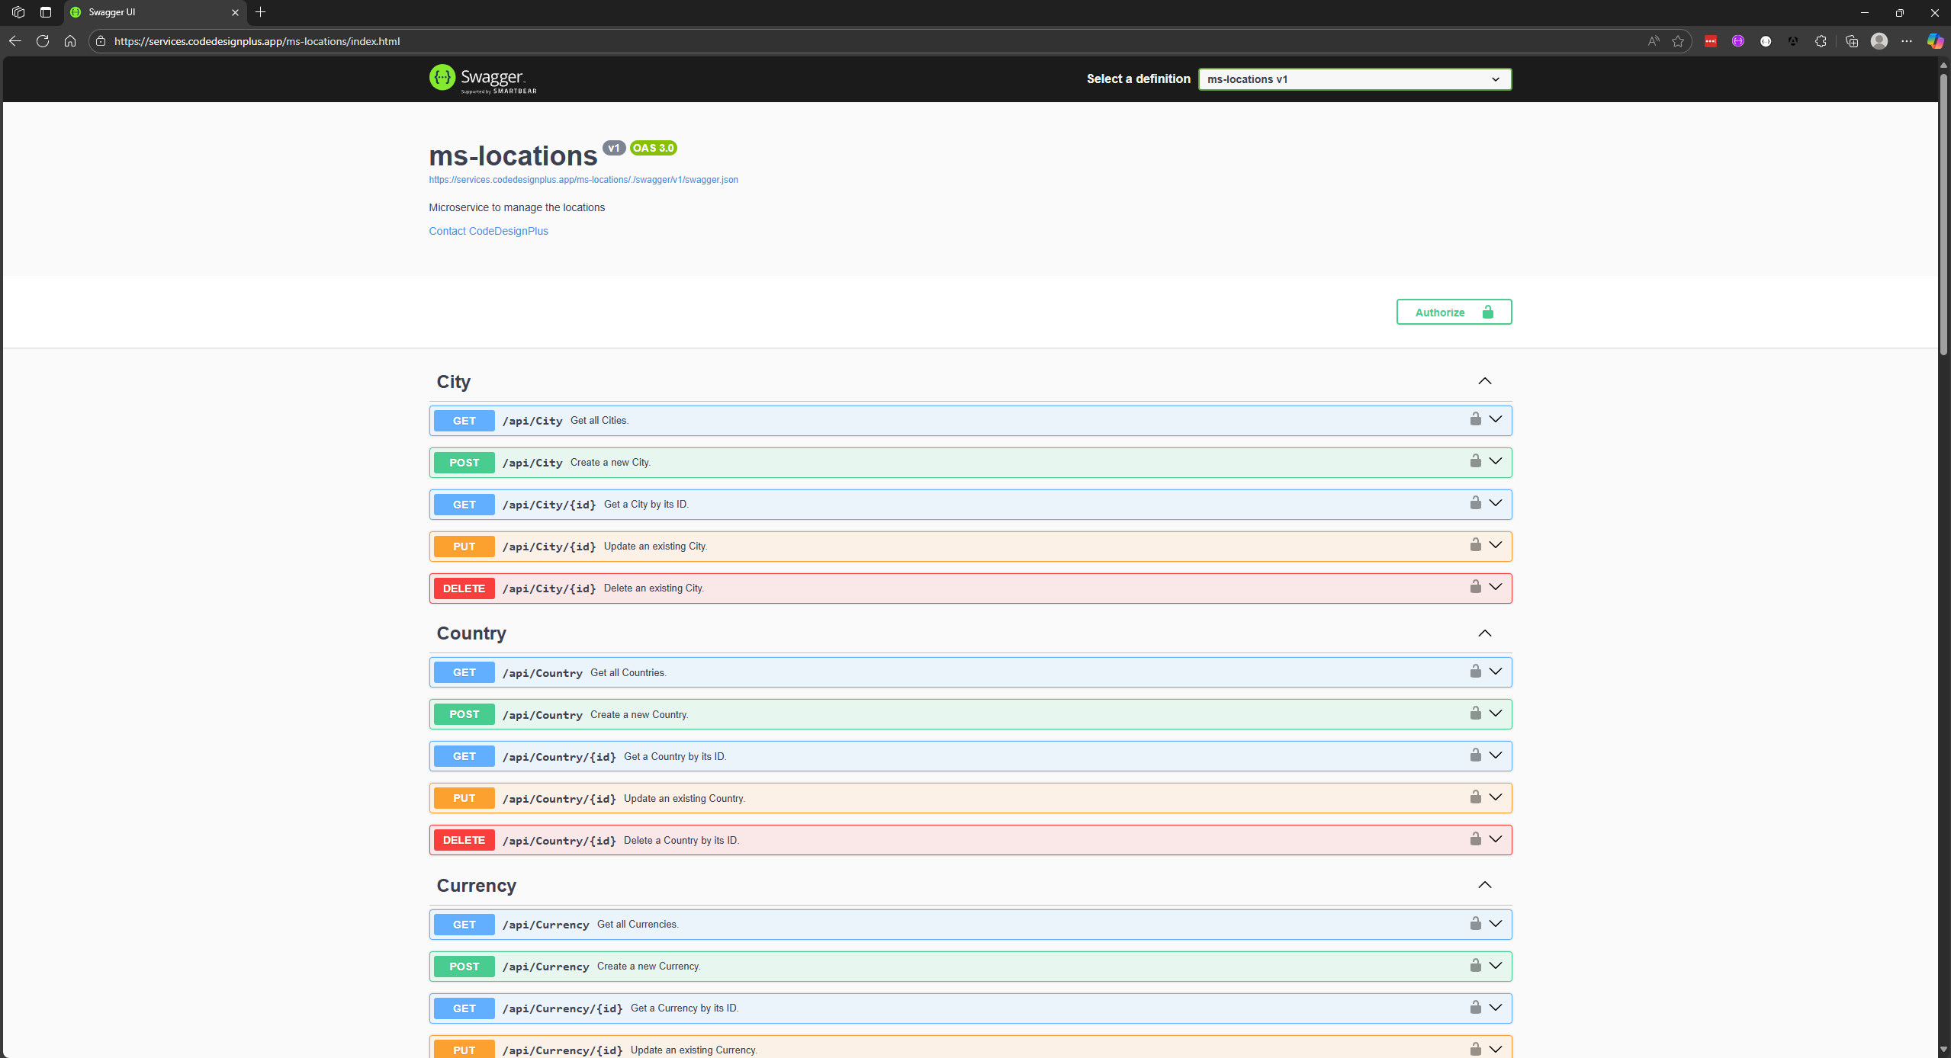Click the Currency section heading
1951x1058 pixels.
coord(476,885)
